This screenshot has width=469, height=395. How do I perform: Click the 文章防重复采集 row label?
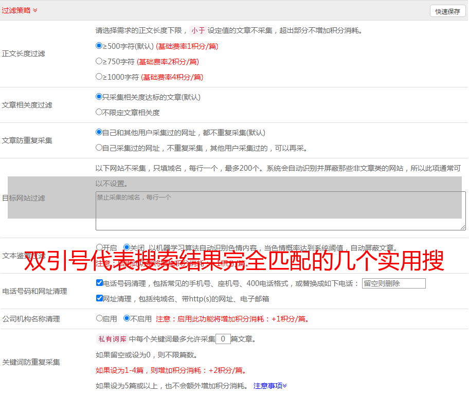point(27,140)
